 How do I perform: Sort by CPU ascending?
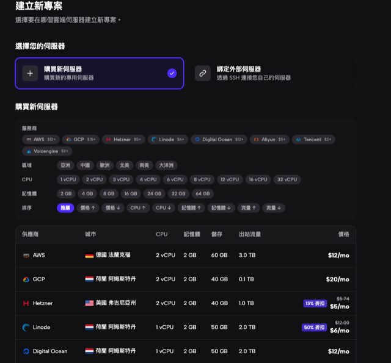click(138, 208)
